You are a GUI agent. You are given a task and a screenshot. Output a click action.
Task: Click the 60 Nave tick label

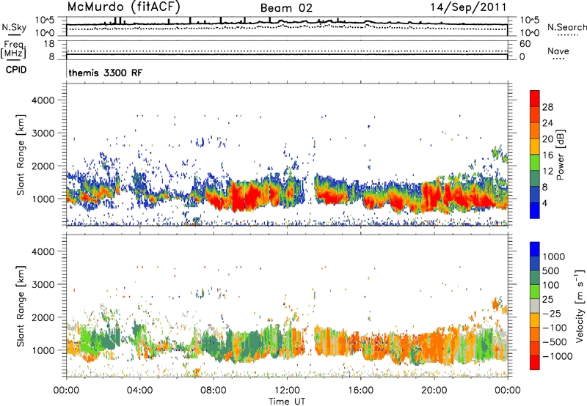(525, 44)
